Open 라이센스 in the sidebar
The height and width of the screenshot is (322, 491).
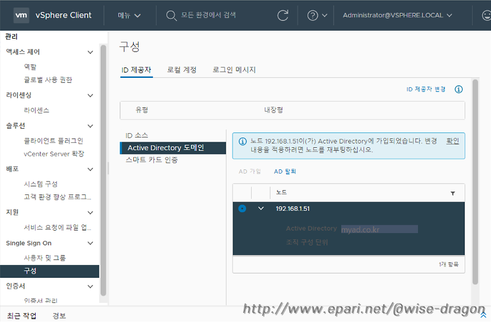click(x=37, y=110)
